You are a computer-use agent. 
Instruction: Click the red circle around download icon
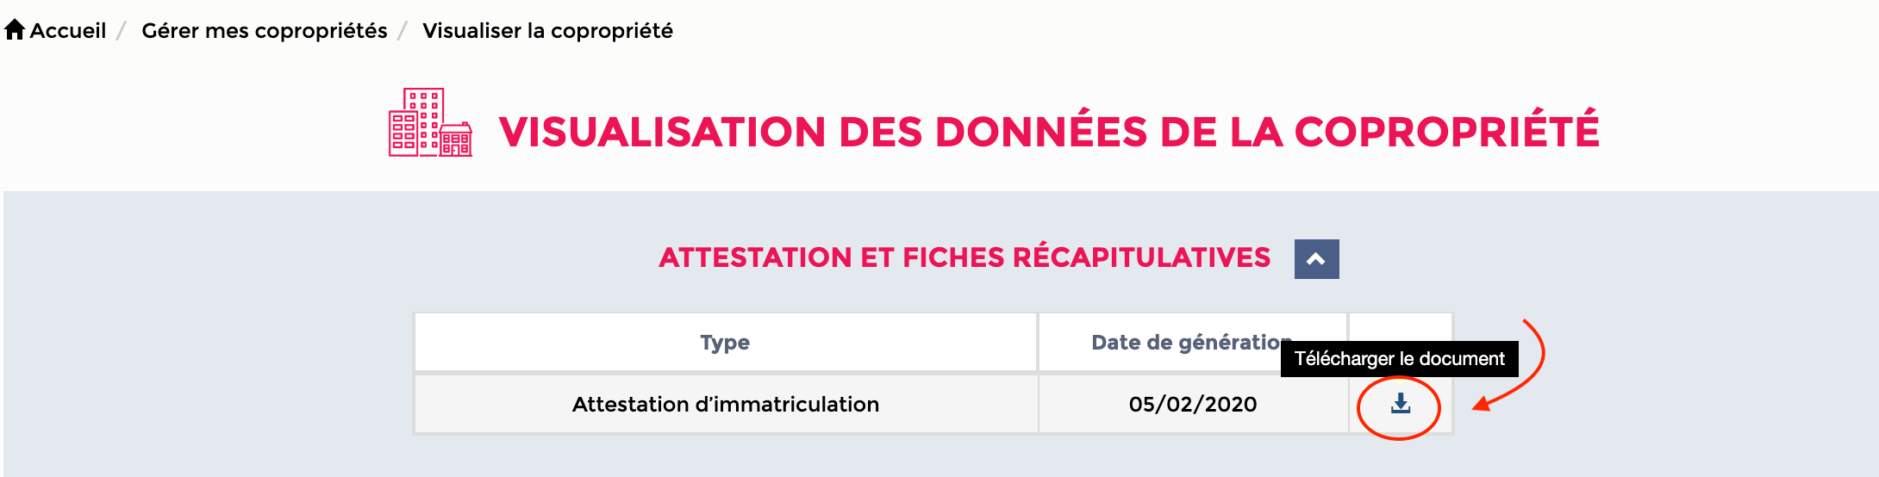(1399, 408)
